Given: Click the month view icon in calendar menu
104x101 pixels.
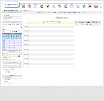Looking at the screenshot, I should (x=18, y=24).
